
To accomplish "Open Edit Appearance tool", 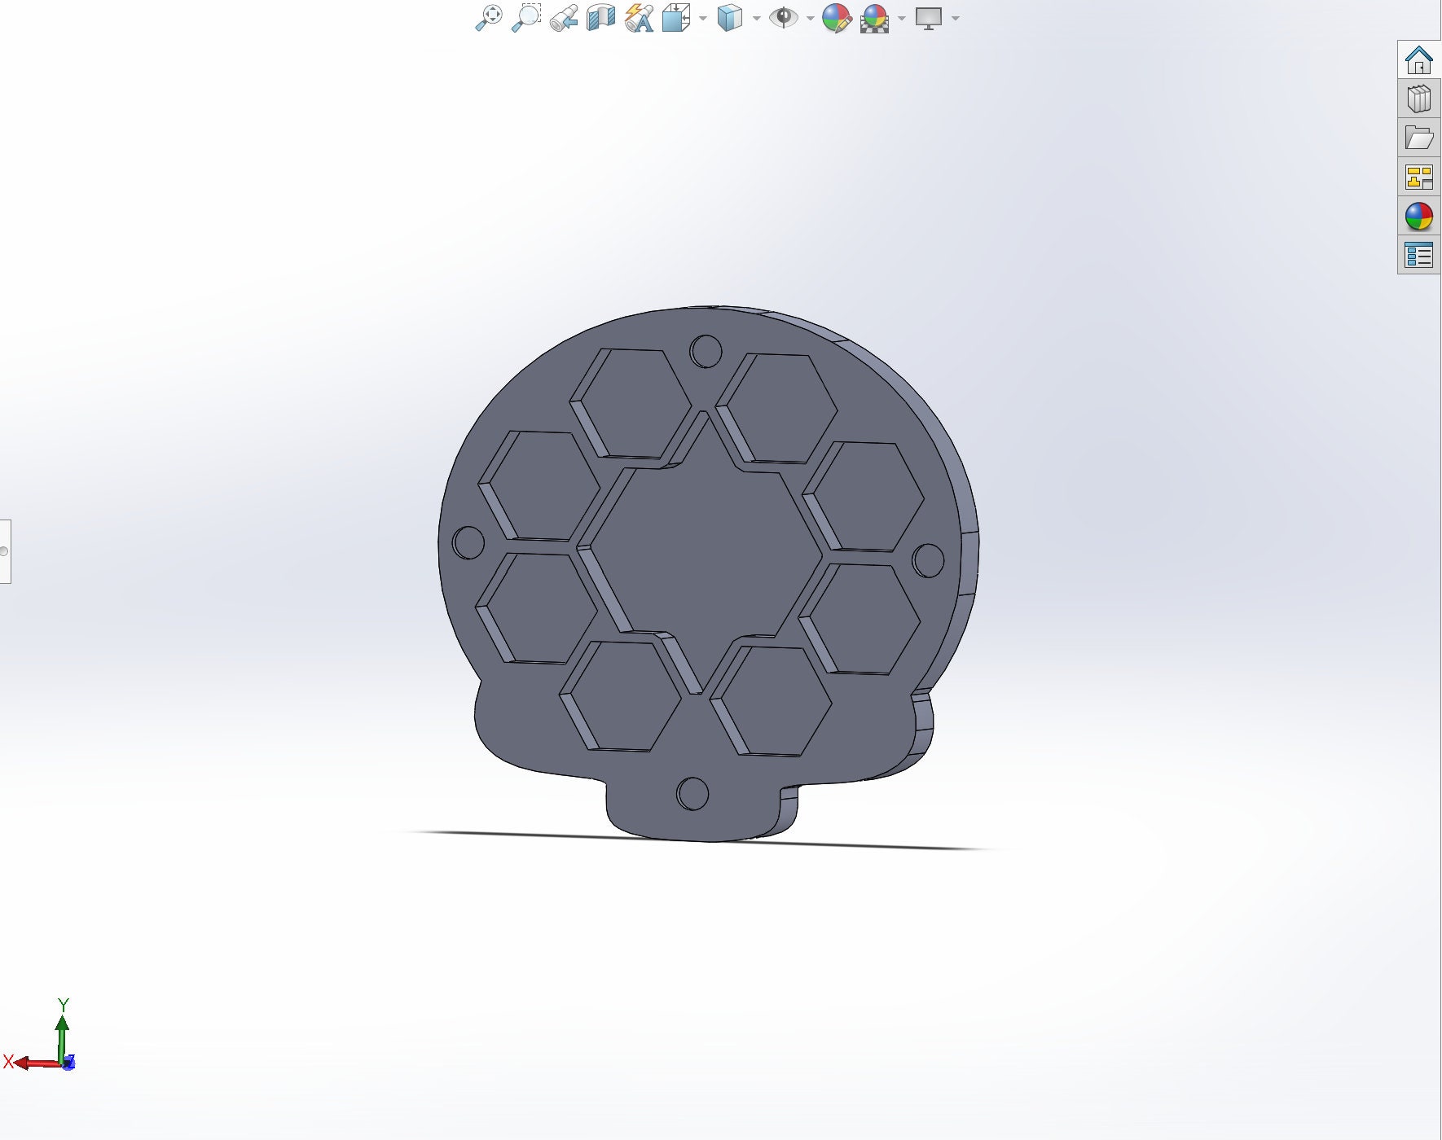I will pos(836,18).
